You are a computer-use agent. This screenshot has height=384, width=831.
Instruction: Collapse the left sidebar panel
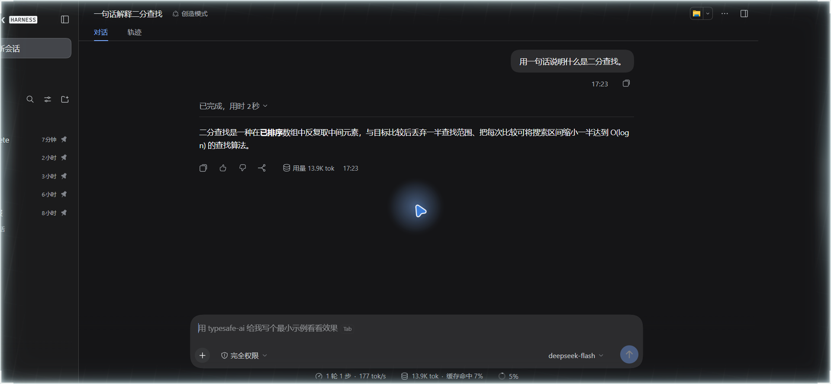(x=65, y=19)
